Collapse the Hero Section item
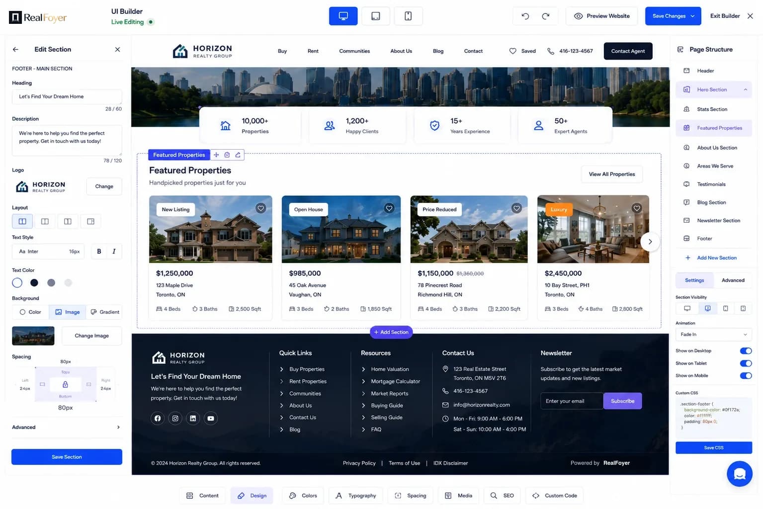Image resolution: width=763 pixels, height=509 pixels. [745, 90]
